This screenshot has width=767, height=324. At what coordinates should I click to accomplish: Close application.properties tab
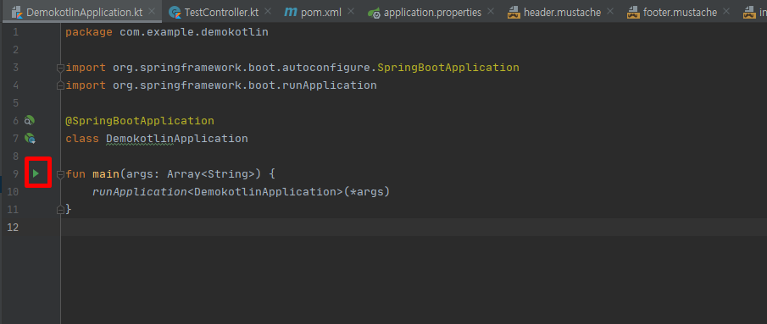pos(491,11)
